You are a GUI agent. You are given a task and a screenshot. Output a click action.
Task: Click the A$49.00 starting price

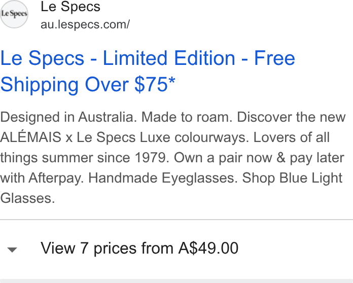pos(208,248)
